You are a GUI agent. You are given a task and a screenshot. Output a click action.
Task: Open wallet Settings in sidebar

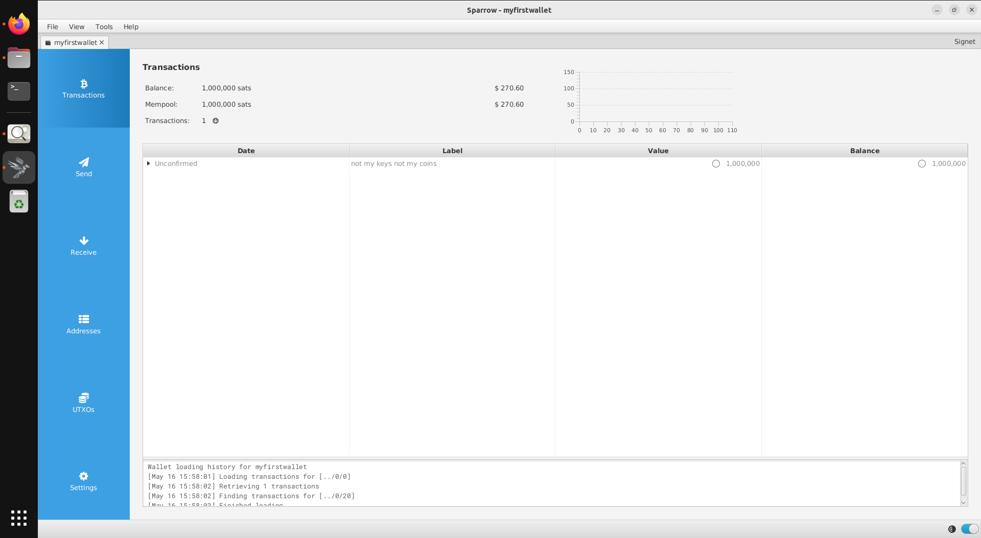tap(83, 481)
